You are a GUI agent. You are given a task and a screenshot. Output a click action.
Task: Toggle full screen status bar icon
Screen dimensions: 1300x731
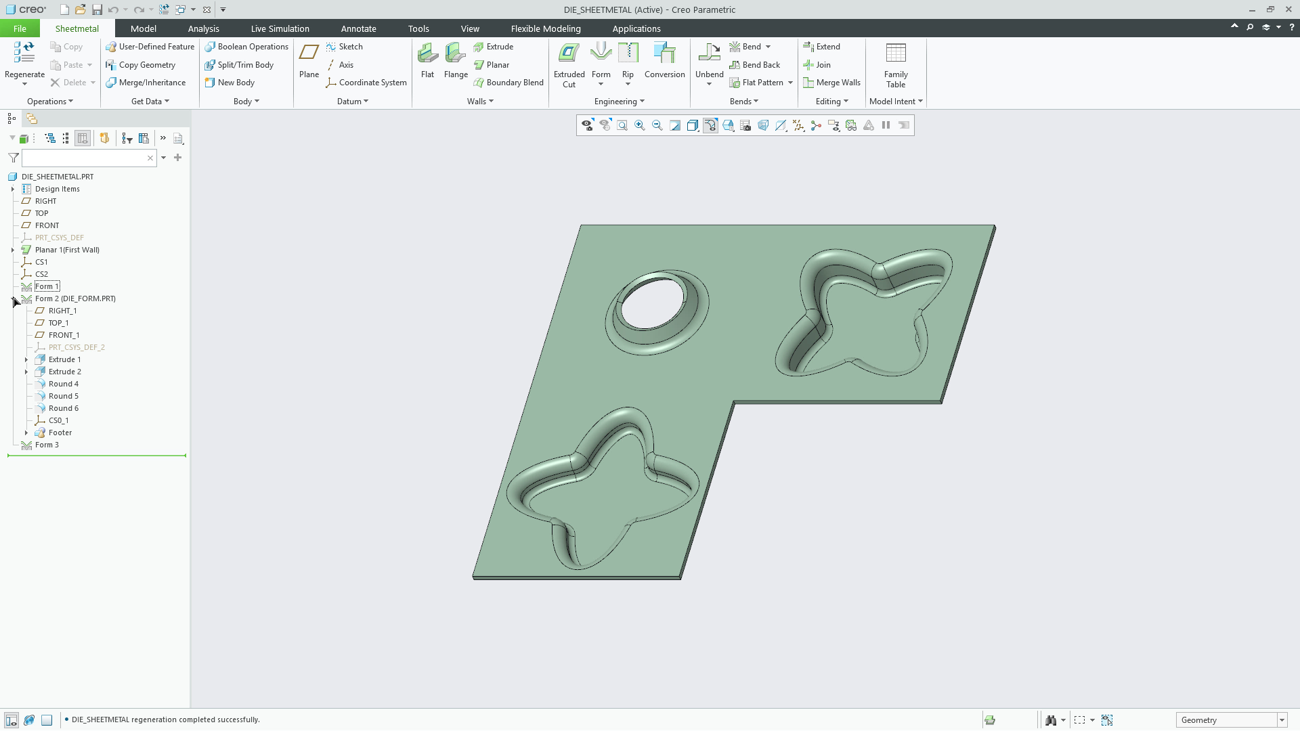coord(47,720)
